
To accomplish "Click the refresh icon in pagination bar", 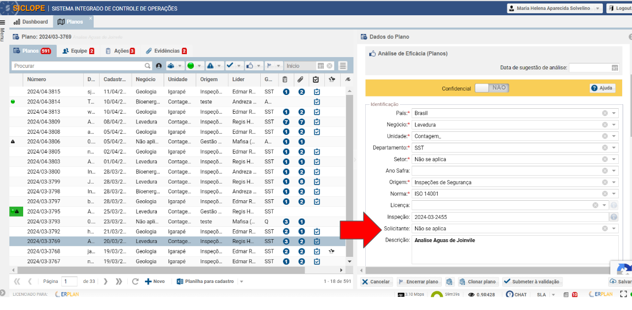I will click(135, 281).
